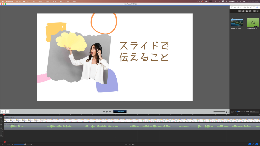The width and height of the screenshot is (260, 146).
Task: Open the add media dropdown in library
Action: (x=231, y=11)
